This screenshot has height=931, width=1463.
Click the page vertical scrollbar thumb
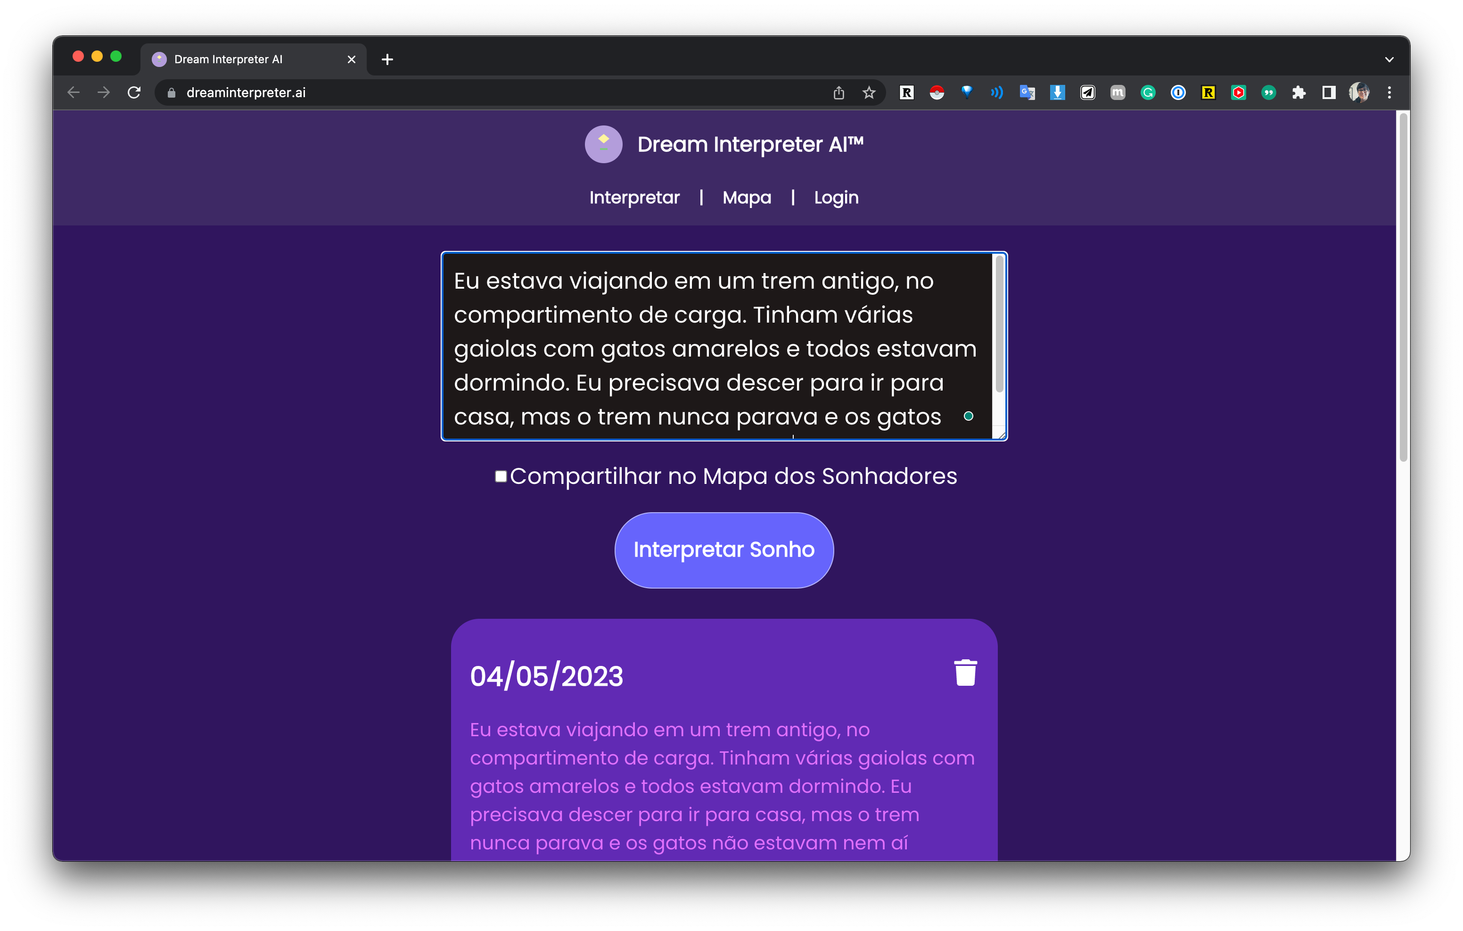coord(1403,287)
